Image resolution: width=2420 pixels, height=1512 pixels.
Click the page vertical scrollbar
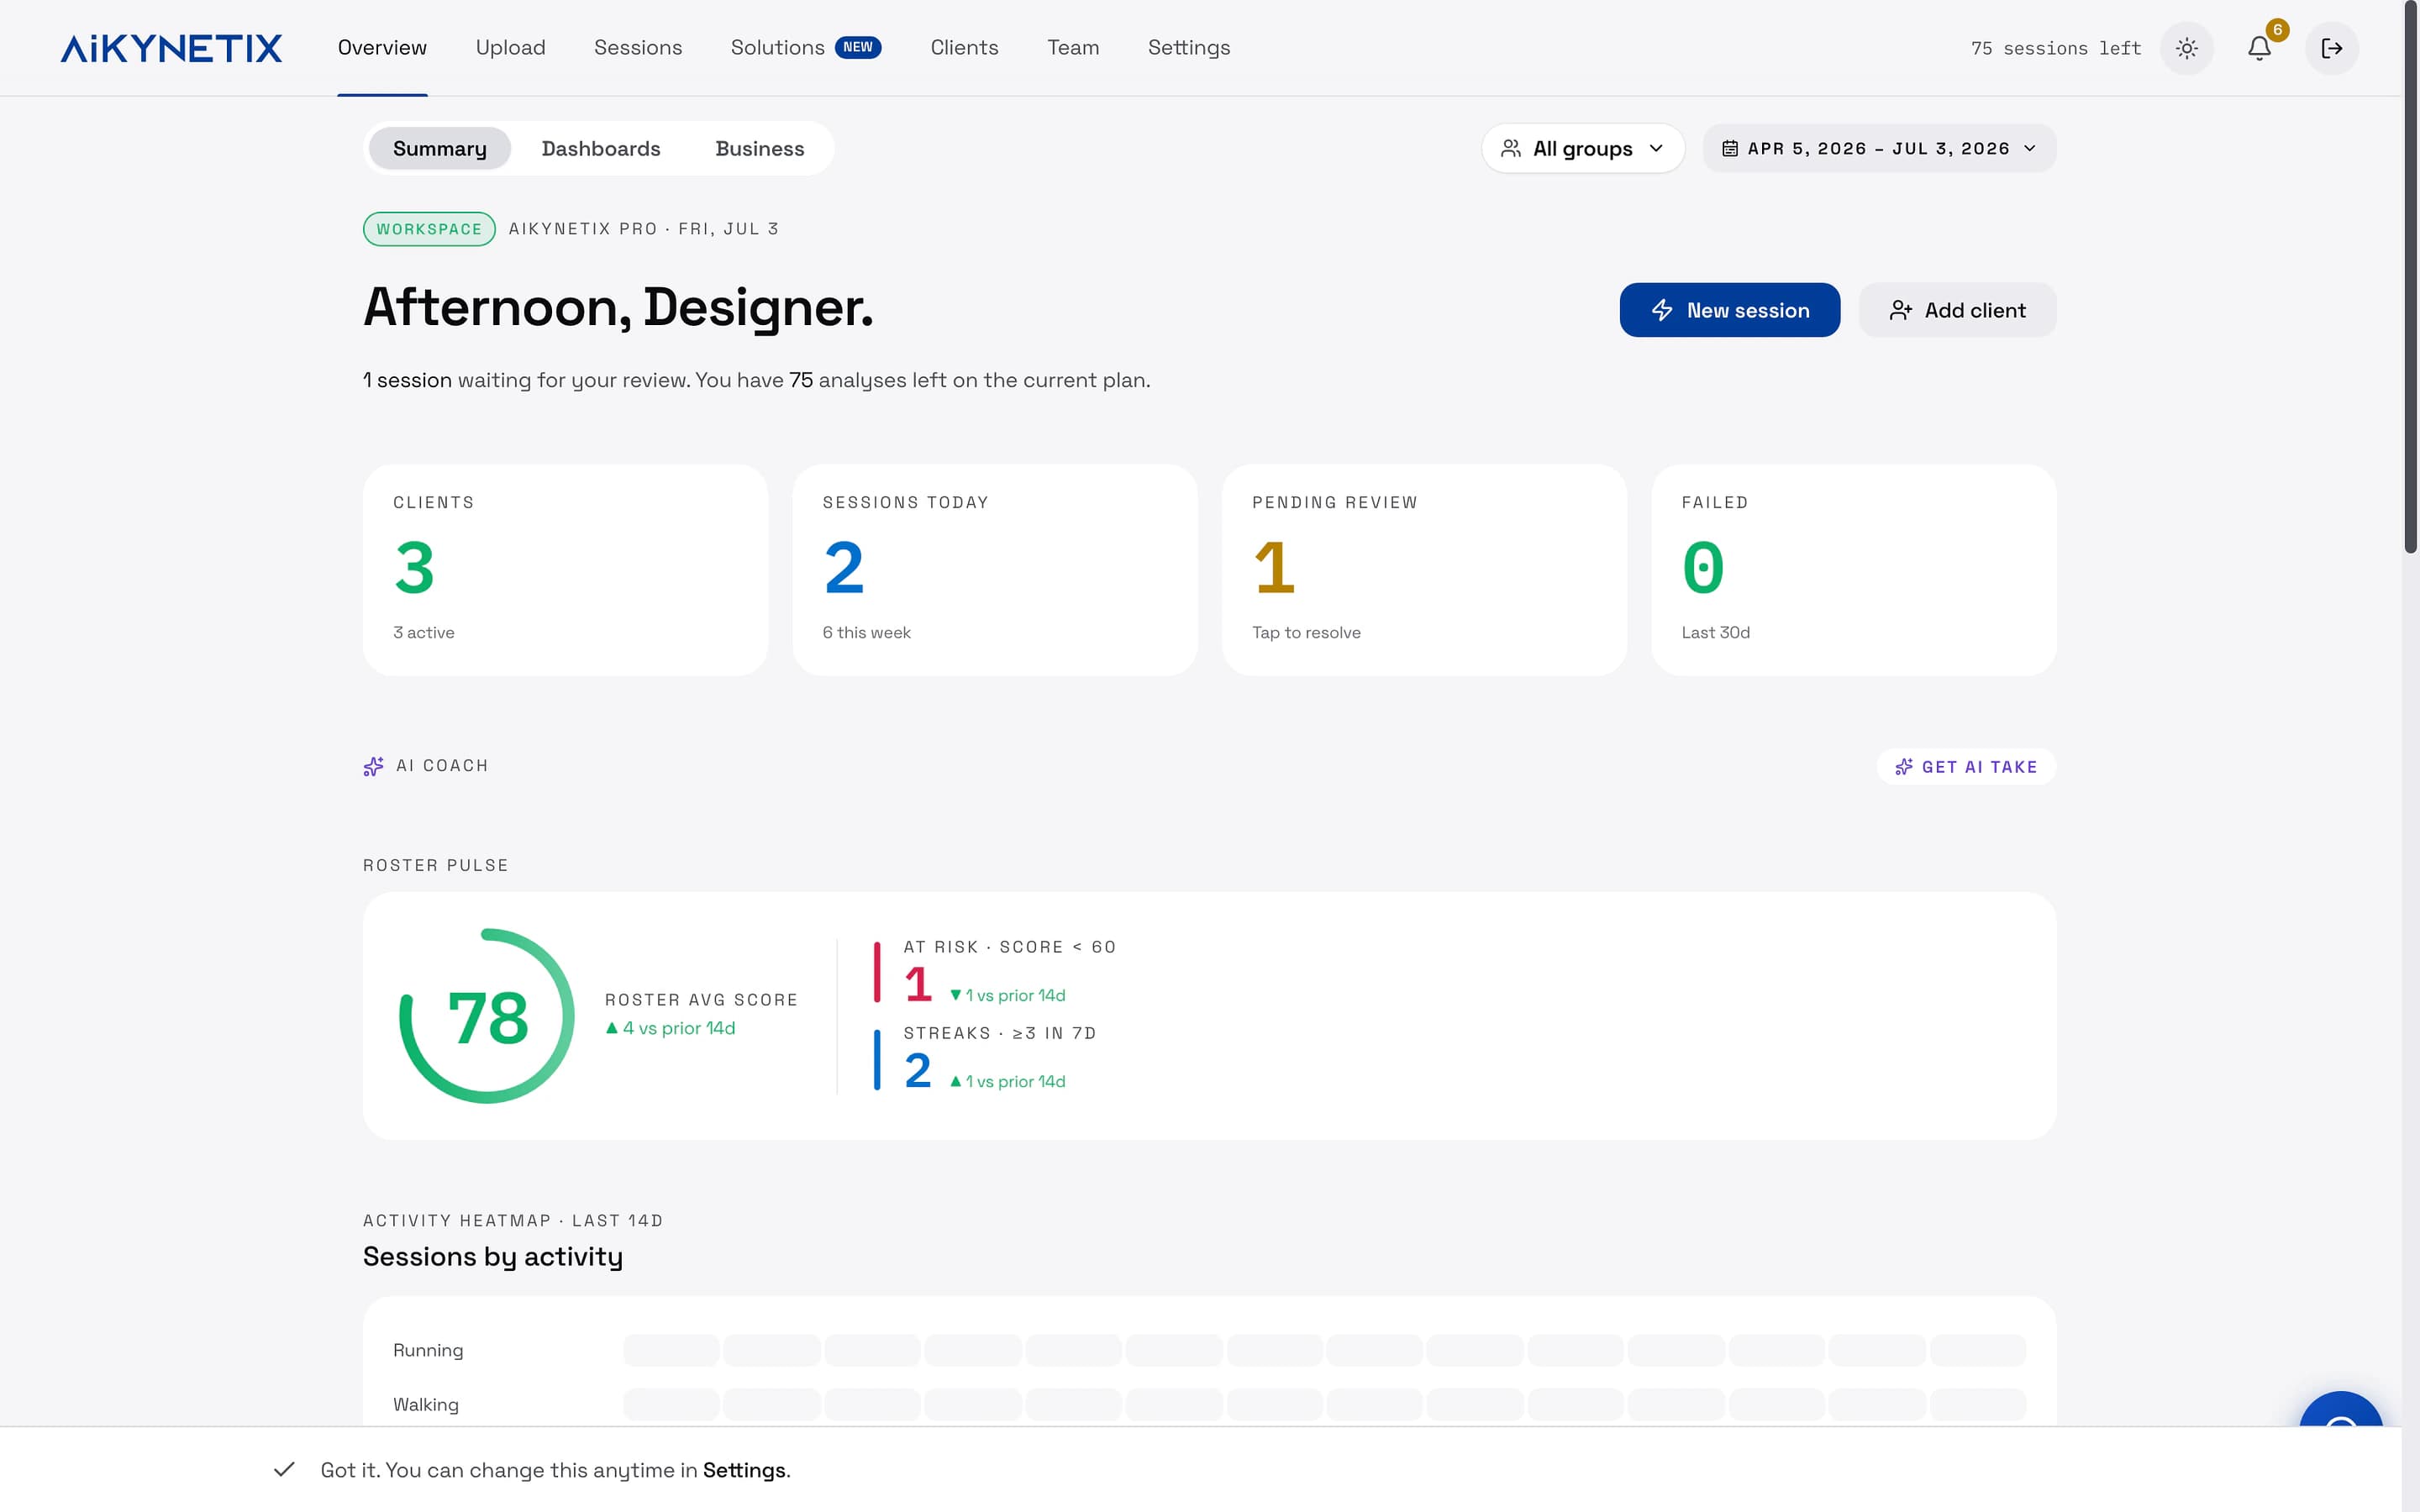[x=2410, y=277]
